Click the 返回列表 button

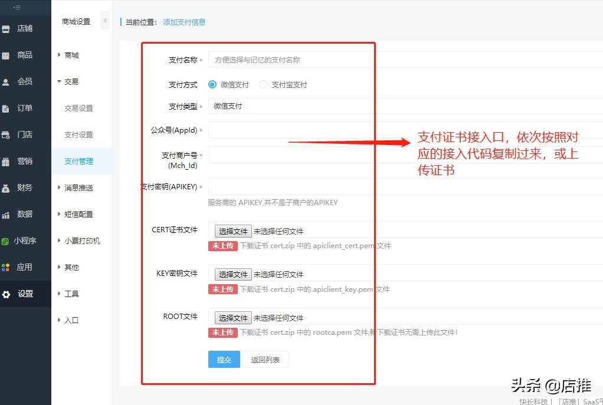coord(266,360)
